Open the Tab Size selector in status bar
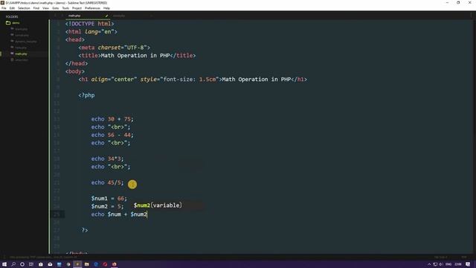The width and height of the screenshot is (476, 268). point(440,257)
